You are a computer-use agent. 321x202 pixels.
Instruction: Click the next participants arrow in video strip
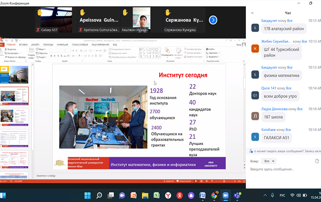(213, 20)
